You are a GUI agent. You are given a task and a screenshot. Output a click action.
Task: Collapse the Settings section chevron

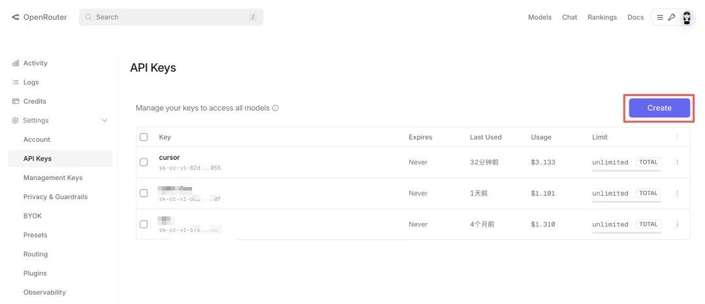point(104,120)
